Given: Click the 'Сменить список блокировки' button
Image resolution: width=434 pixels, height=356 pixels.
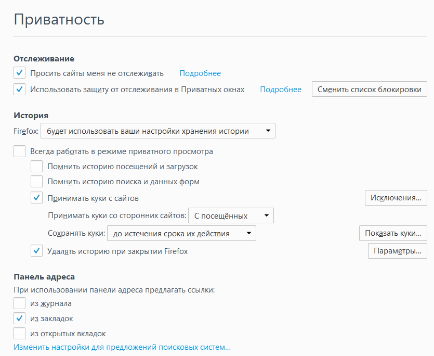Looking at the screenshot, I should [369, 90].
